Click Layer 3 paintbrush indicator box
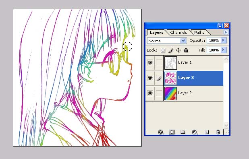249x159 pixels. tap(159, 78)
